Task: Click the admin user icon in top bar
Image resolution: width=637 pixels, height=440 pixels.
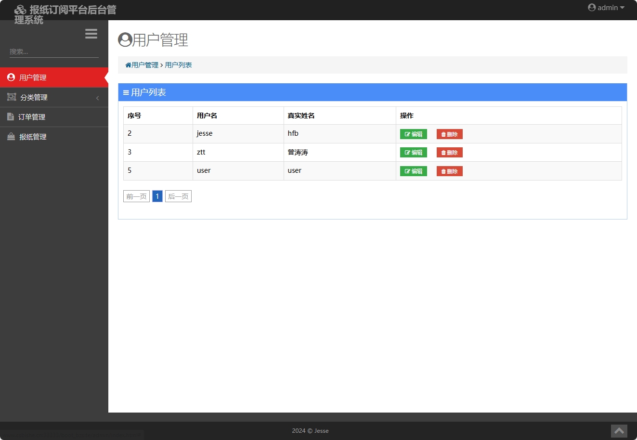Action: (591, 7)
